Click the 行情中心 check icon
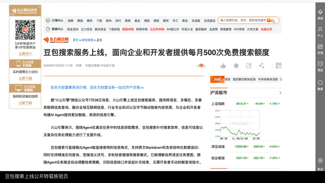Viewport: 325px width, 183px height. (48, 20)
